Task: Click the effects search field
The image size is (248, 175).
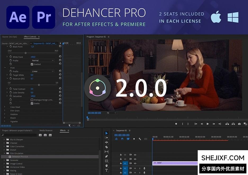Action: click(x=19, y=135)
